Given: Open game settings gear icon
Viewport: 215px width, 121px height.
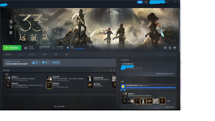Looking at the screenshot, I should (165, 48).
